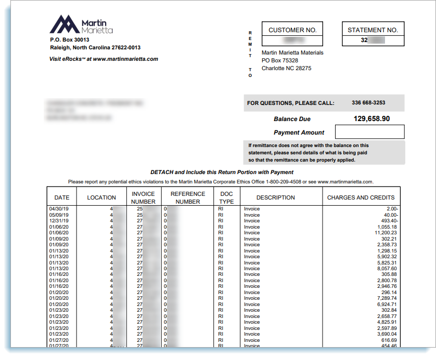Screen dimensions: 436x358
Task: Select the INVOICE NUMBER column header
Action: [x=143, y=197]
